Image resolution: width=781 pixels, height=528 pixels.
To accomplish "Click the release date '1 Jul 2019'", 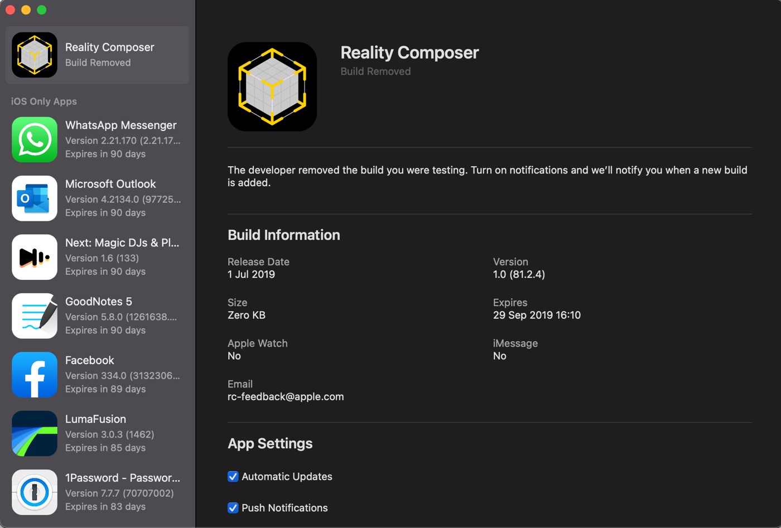I will click(251, 274).
